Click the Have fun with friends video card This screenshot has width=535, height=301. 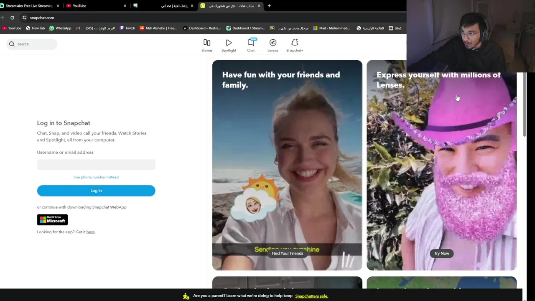[287, 165]
